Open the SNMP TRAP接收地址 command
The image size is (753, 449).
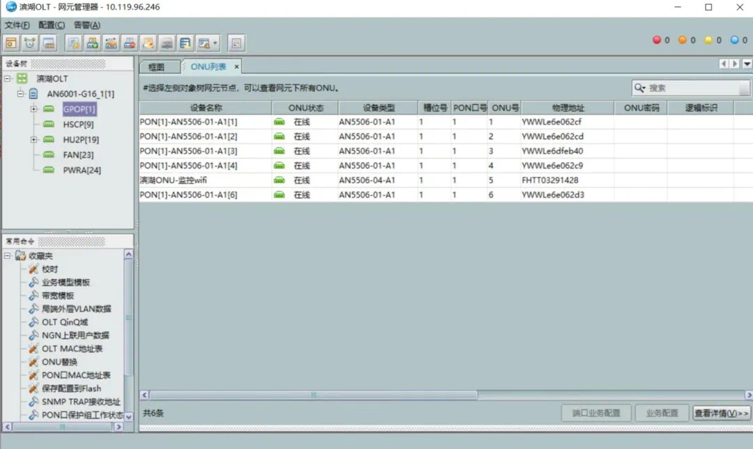81,402
